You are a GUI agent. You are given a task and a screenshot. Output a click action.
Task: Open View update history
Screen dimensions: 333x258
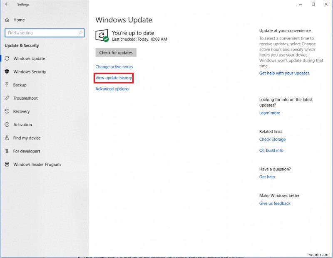(114, 78)
